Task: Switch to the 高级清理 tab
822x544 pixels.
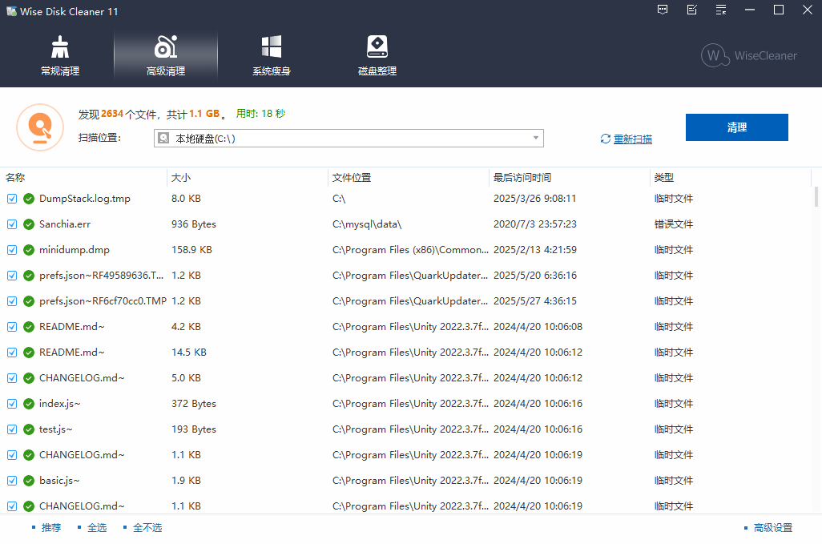Action: [166, 55]
